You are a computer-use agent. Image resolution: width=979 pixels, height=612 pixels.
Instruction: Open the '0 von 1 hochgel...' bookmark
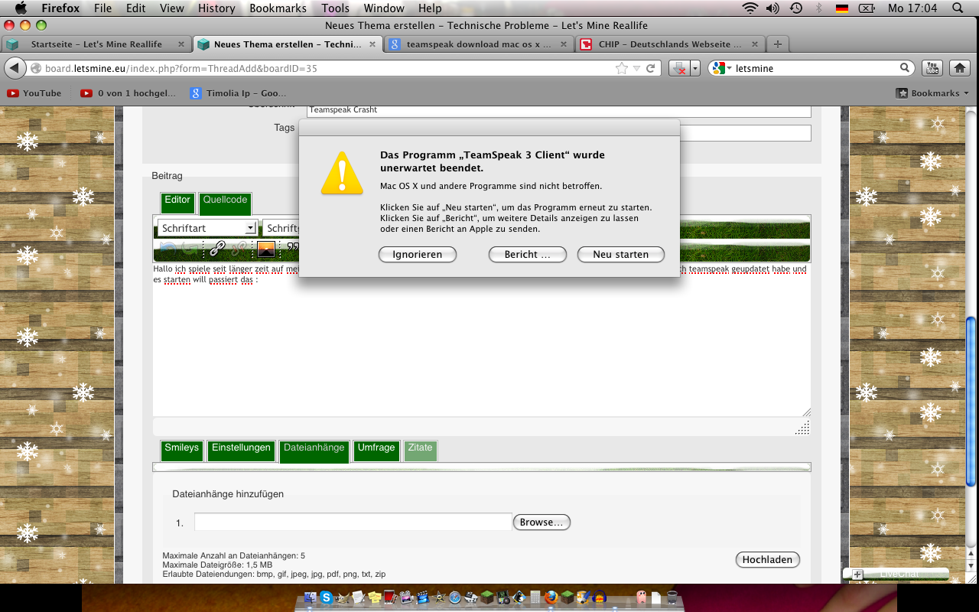[x=128, y=93]
